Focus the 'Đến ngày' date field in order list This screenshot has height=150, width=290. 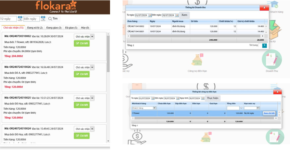tap(31, 19)
